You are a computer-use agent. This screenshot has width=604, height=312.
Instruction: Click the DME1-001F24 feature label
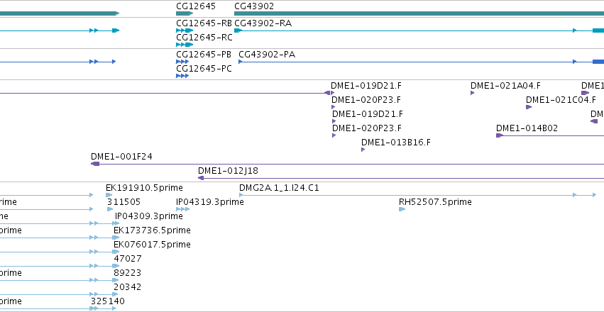(x=121, y=157)
